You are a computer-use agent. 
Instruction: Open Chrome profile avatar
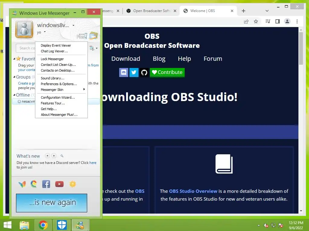pos(287,21)
